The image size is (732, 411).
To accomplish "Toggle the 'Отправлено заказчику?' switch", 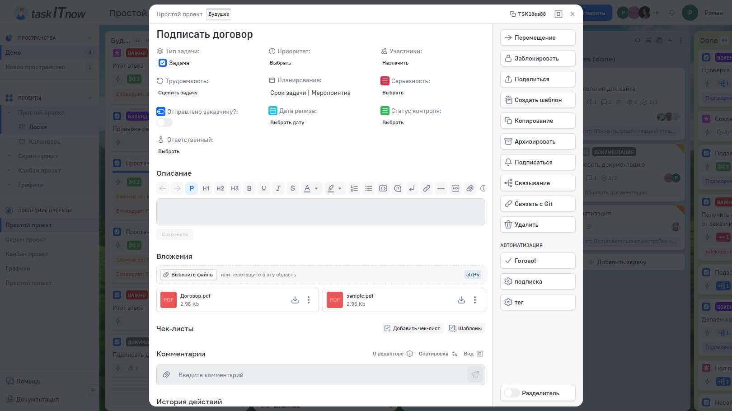I will (164, 122).
